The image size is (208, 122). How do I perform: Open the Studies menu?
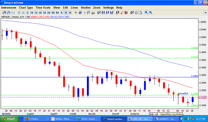pos(86,8)
